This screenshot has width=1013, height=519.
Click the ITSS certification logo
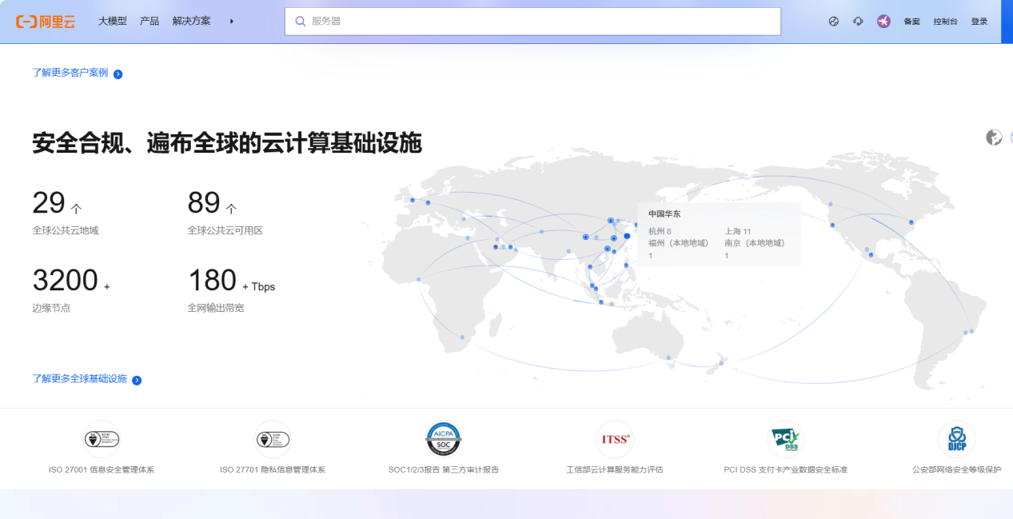pos(614,438)
